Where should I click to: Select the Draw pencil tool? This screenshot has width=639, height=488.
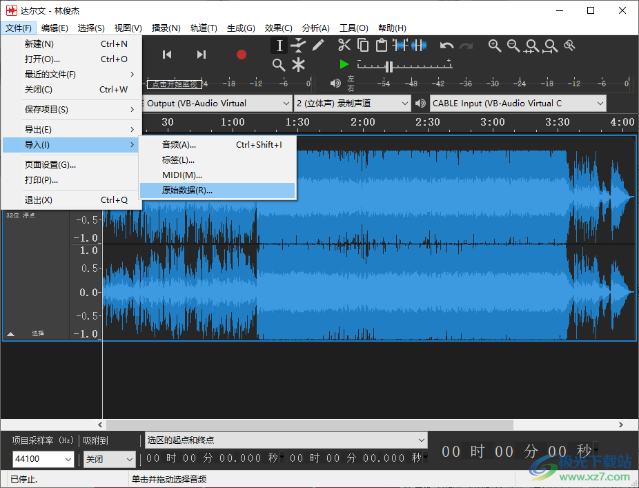(x=317, y=46)
